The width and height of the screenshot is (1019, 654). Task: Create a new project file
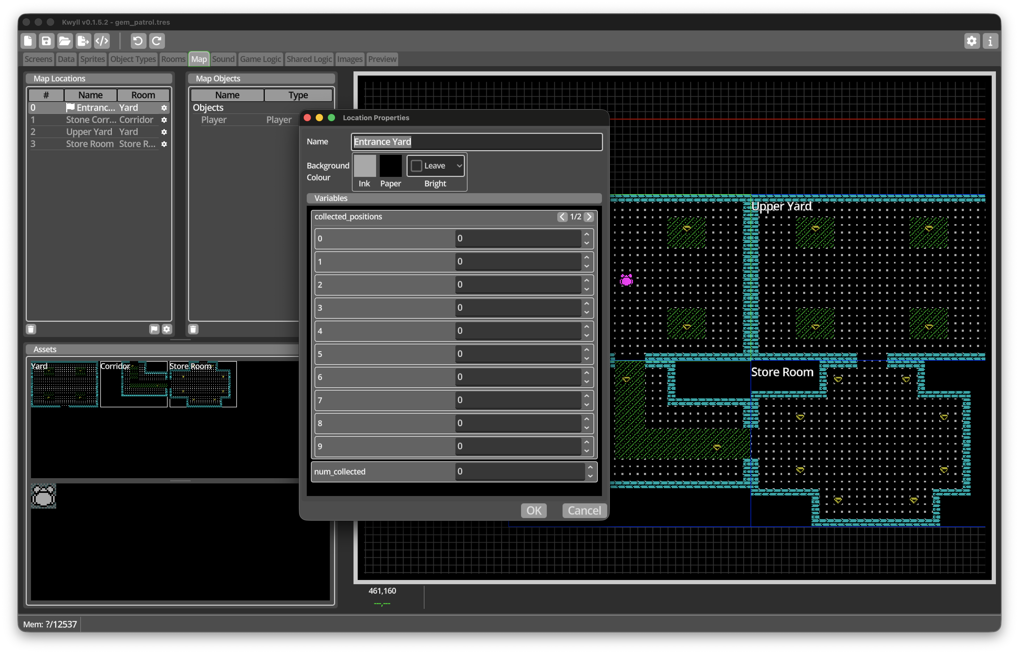[x=28, y=41]
